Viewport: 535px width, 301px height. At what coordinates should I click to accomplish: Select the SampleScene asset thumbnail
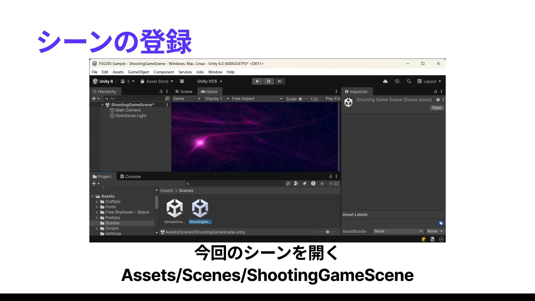tap(174, 208)
